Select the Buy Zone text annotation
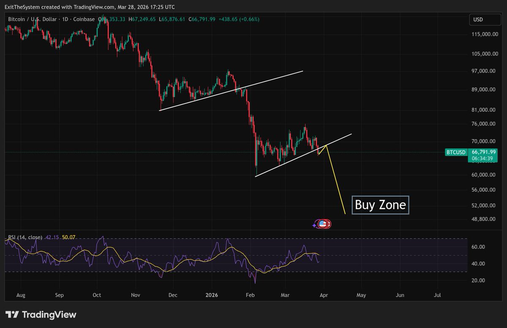Screen dimensions: 507x328 point(380,205)
